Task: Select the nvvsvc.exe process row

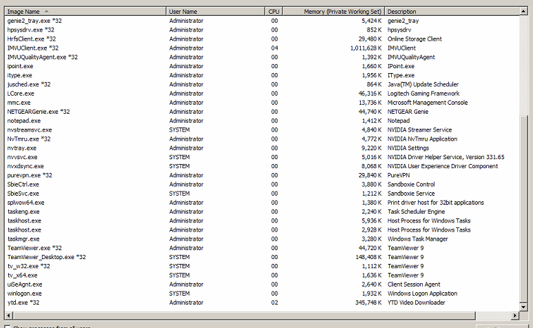Action: (262, 157)
